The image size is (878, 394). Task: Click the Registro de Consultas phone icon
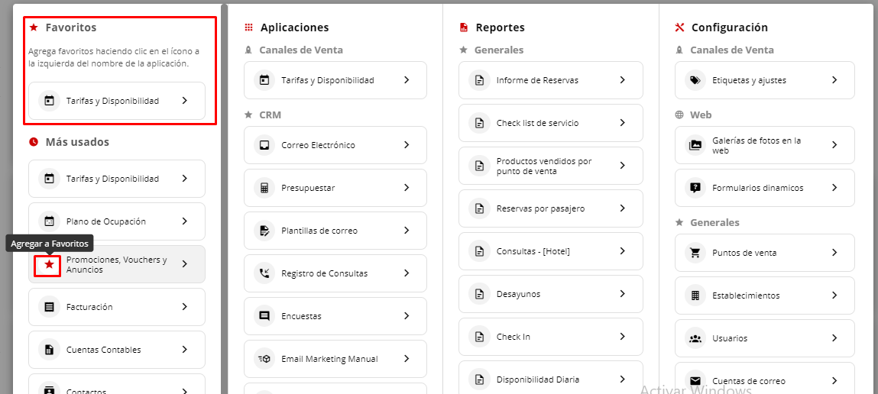(x=264, y=273)
